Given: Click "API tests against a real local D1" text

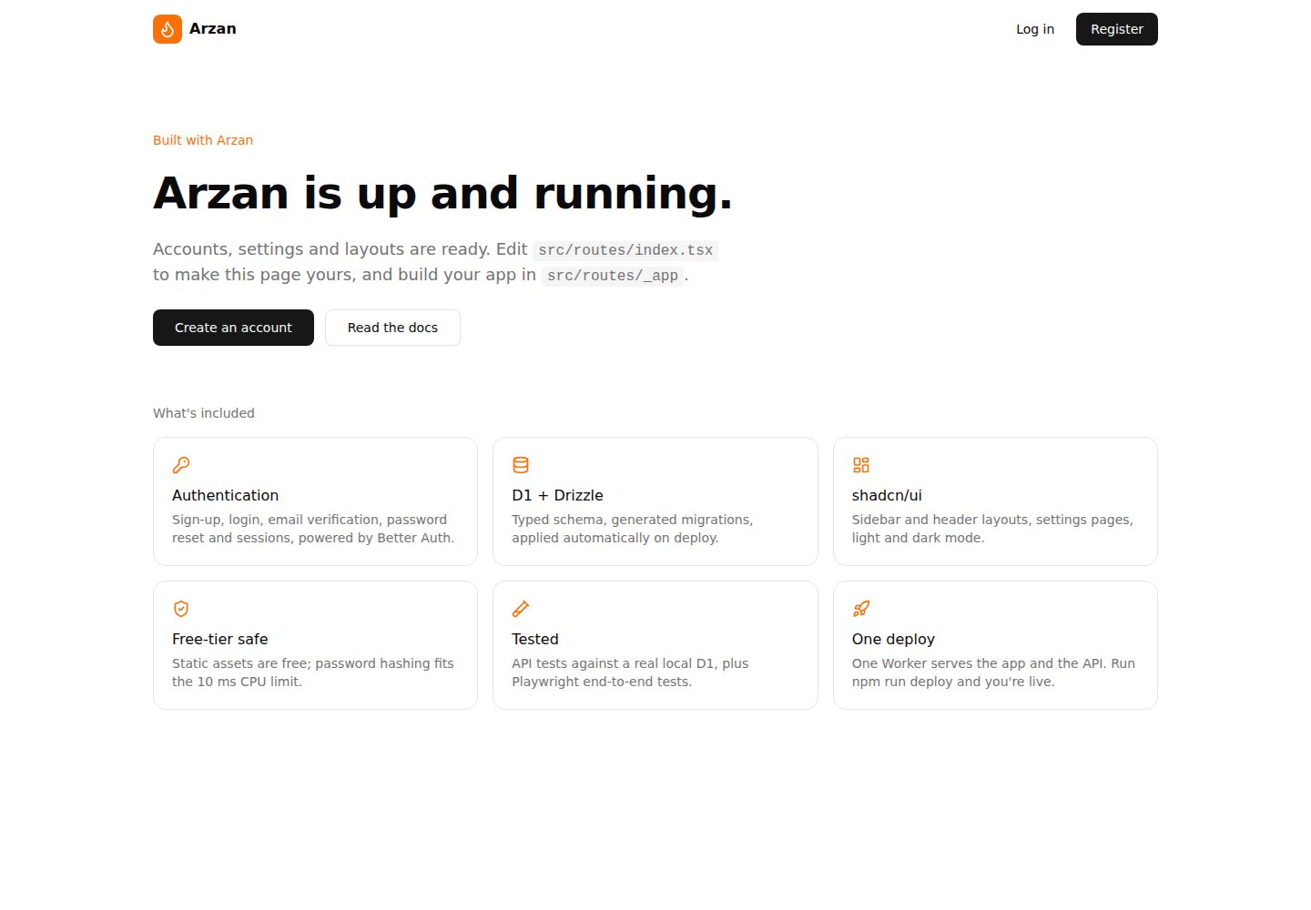Looking at the screenshot, I should pyautogui.click(x=630, y=672).
